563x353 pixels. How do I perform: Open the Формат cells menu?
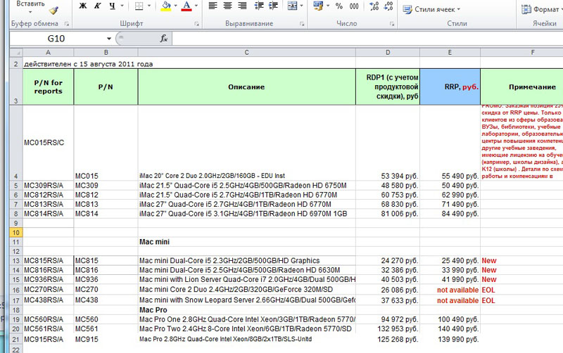click(542, 9)
